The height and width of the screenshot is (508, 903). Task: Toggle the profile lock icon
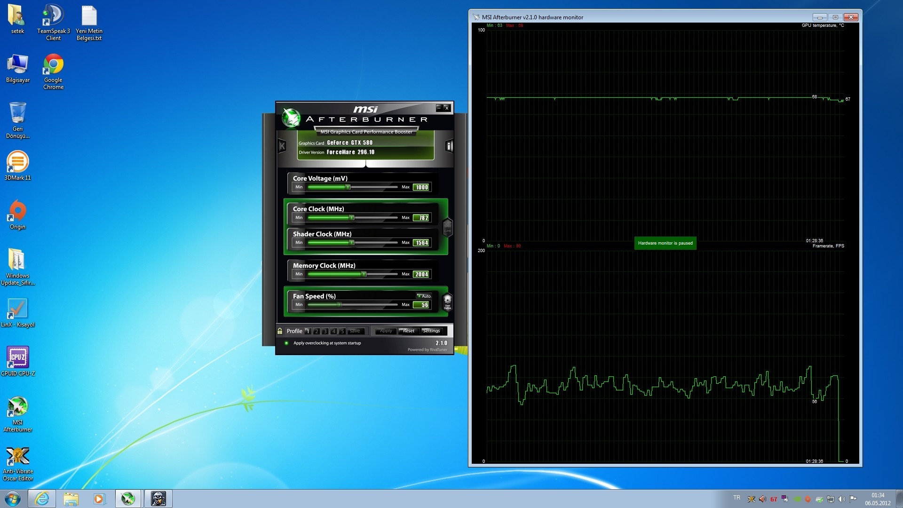280,331
